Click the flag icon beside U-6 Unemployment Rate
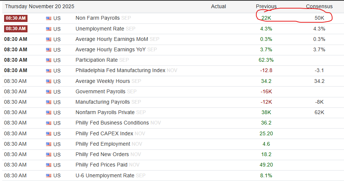Screen dimensions: 344x181 pos(49,175)
